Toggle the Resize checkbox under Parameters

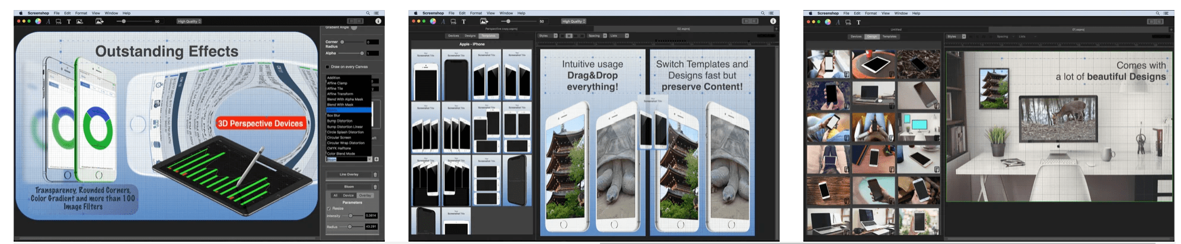329,208
